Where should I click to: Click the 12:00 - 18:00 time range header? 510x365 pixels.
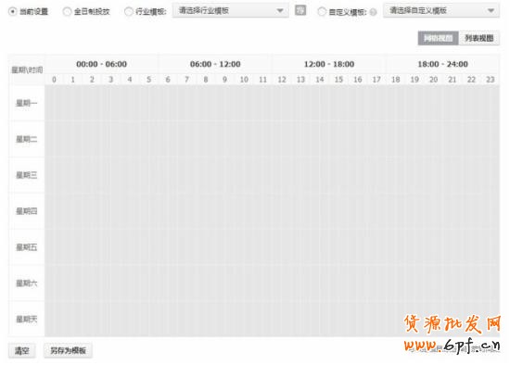pyautogui.click(x=329, y=64)
